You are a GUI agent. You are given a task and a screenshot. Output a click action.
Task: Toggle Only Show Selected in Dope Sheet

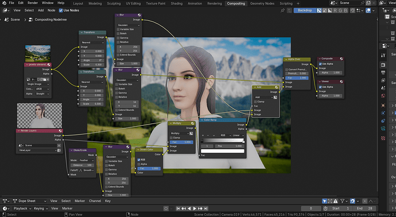coord(324,201)
